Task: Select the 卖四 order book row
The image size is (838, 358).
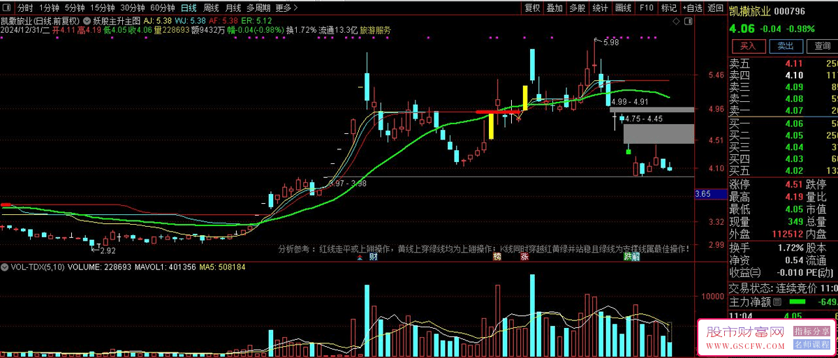Action: click(x=783, y=75)
